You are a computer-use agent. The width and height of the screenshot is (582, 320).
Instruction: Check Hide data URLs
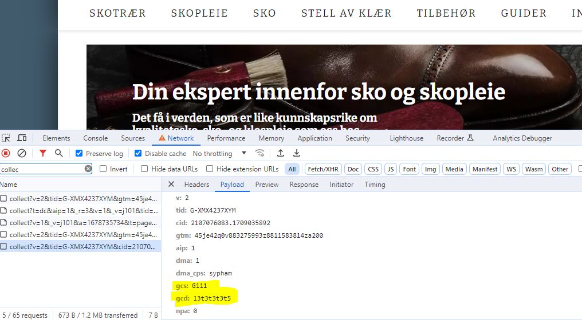tap(144, 169)
